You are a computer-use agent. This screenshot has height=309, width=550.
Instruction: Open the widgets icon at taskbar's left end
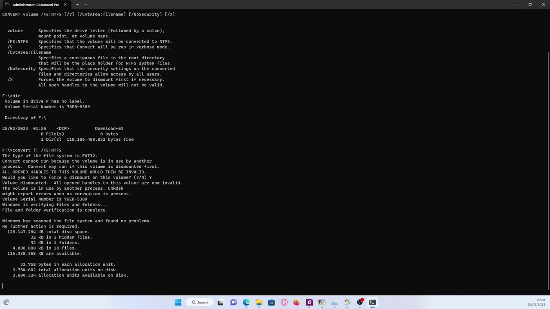click(x=6, y=302)
